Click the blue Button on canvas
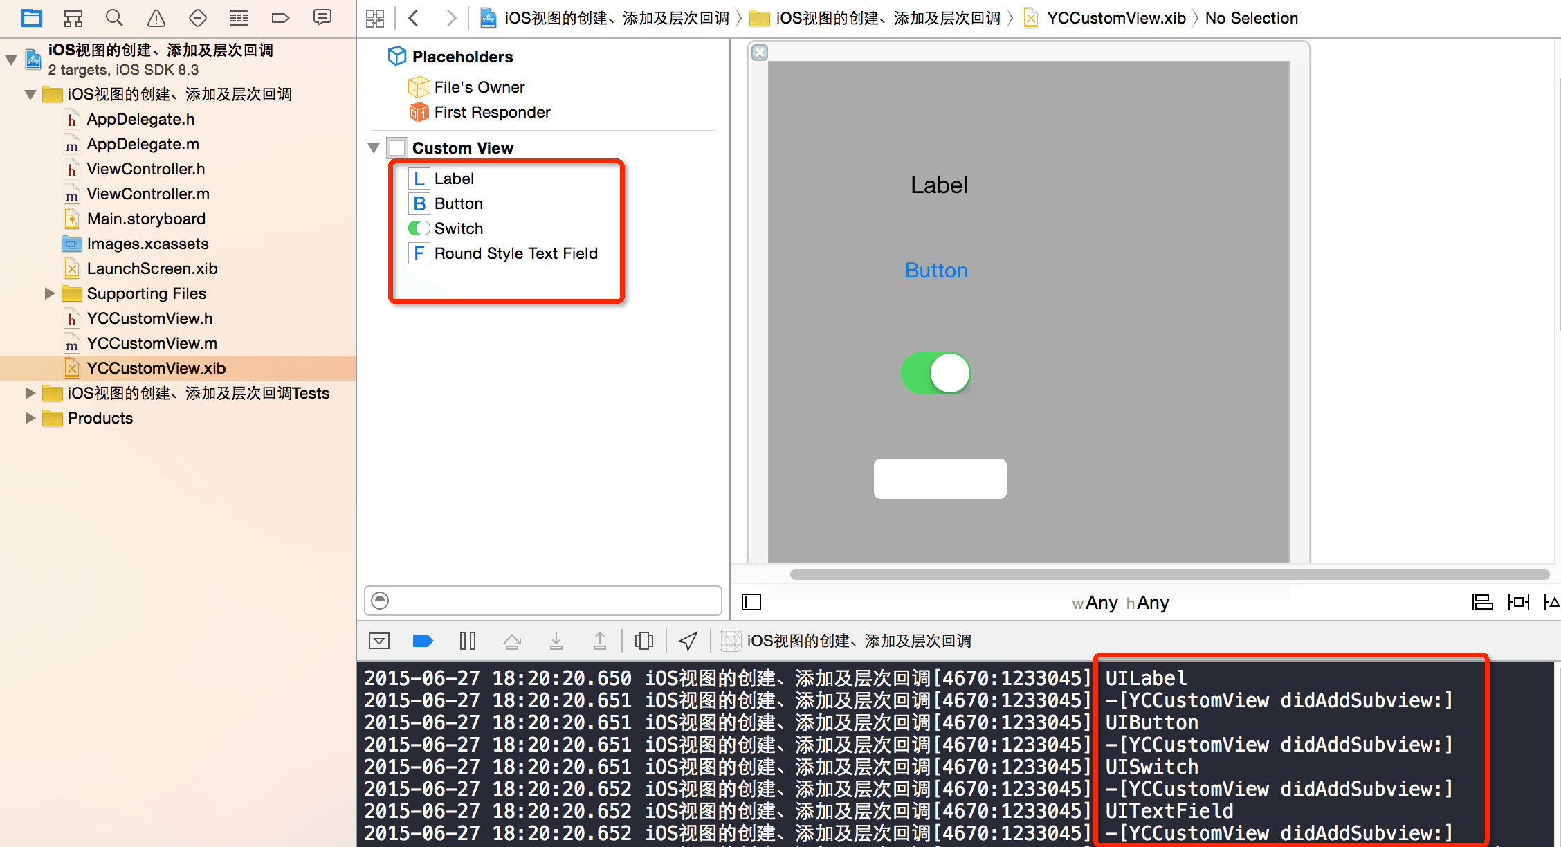The image size is (1561, 847). click(936, 271)
